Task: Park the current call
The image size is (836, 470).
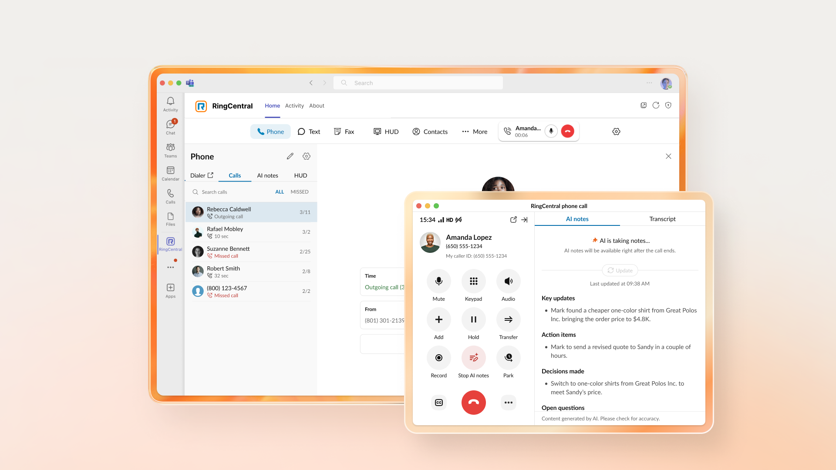Action: (x=508, y=358)
